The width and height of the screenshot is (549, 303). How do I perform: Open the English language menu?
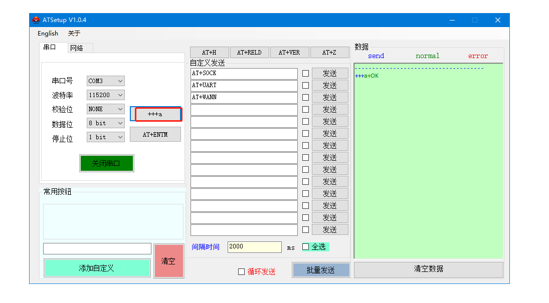[48, 34]
